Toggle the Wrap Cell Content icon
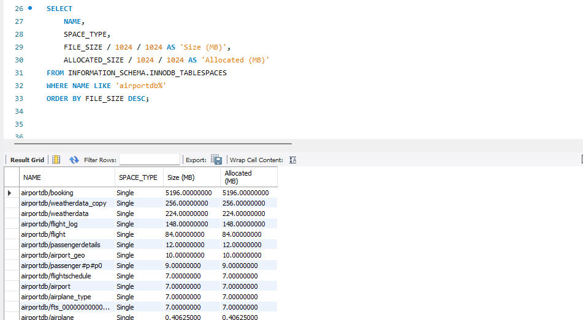Screen dimensions: 583x320 click(x=292, y=160)
